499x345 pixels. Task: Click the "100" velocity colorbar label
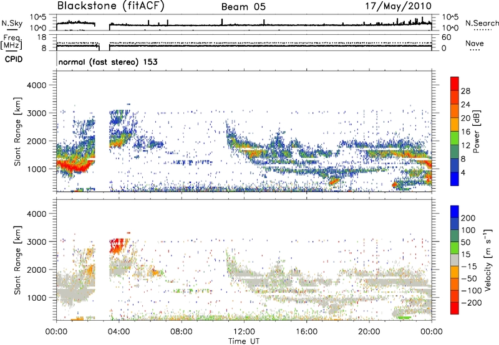click(468, 230)
